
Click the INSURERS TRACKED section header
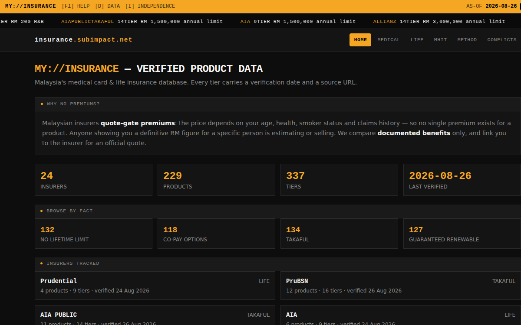(x=278, y=263)
